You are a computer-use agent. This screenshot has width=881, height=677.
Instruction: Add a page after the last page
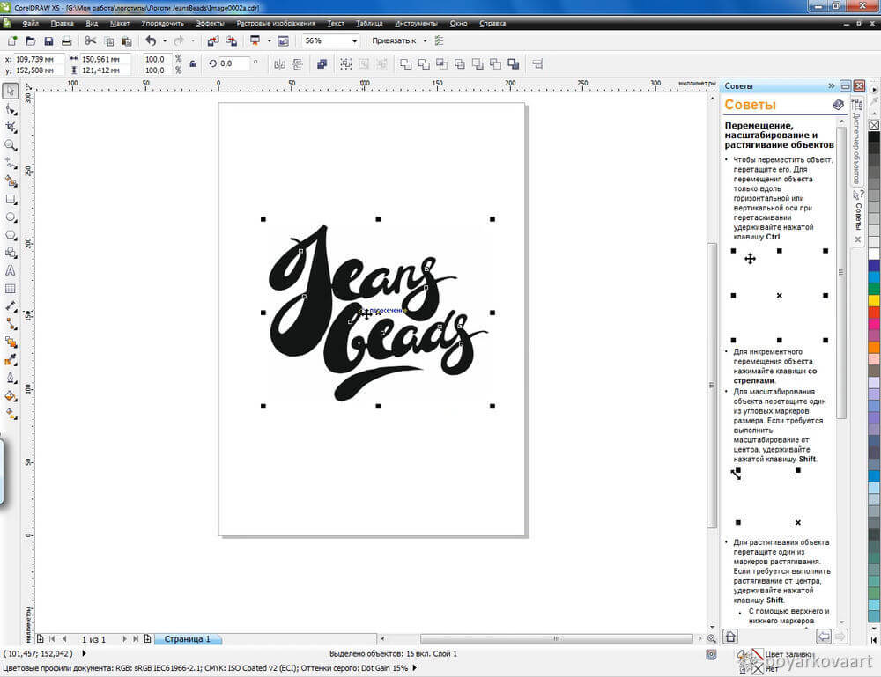147,639
